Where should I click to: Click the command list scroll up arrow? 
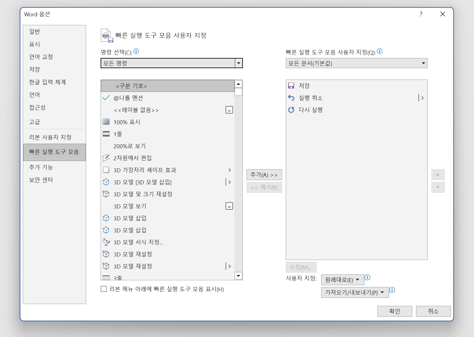[x=238, y=84]
